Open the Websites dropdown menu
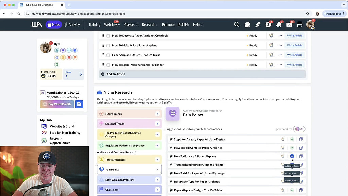The height and width of the screenshot is (196, 348). tap(112, 24)
